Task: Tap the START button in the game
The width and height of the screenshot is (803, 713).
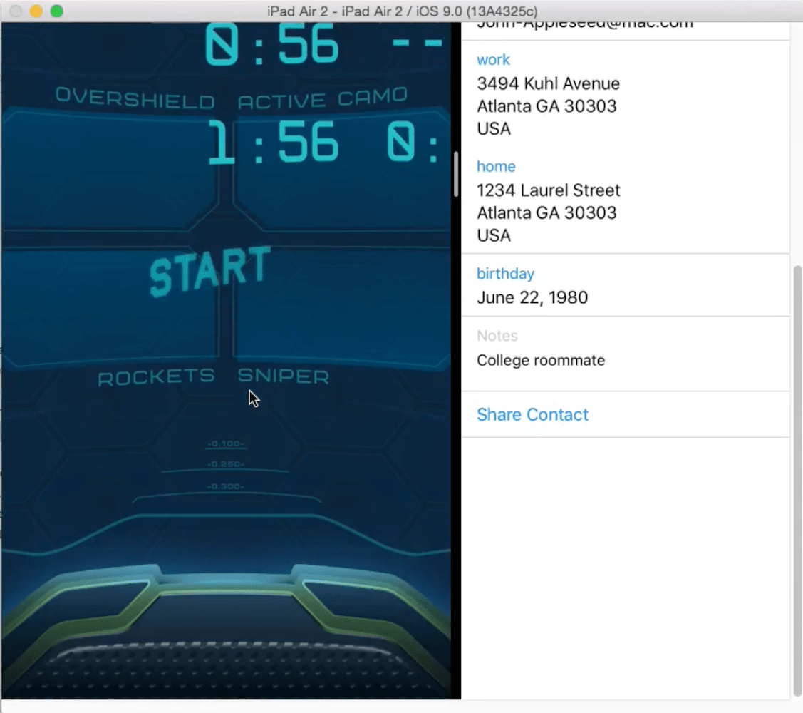Action: tap(209, 271)
